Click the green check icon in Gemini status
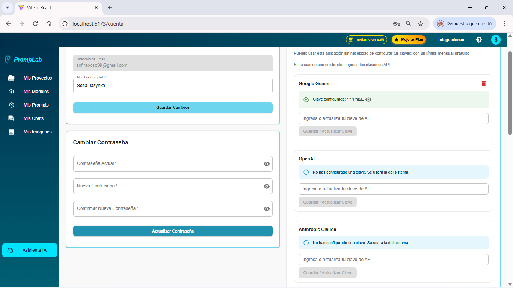This screenshot has height=288, width=513. (306, 99)
